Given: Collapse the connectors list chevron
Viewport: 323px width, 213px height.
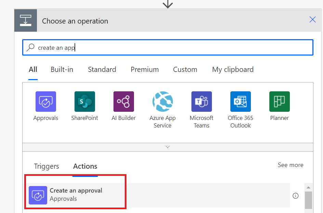Looking at the screenshot, I should pyautogui.click(x=168, y=147).
